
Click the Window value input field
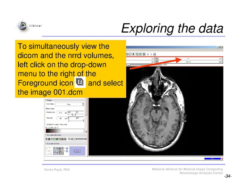pos(72,112)
